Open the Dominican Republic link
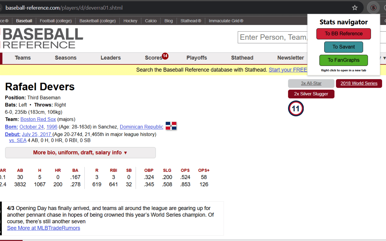Image resolution: width=386 pixels, height=241 pixels. coord(141,127)
